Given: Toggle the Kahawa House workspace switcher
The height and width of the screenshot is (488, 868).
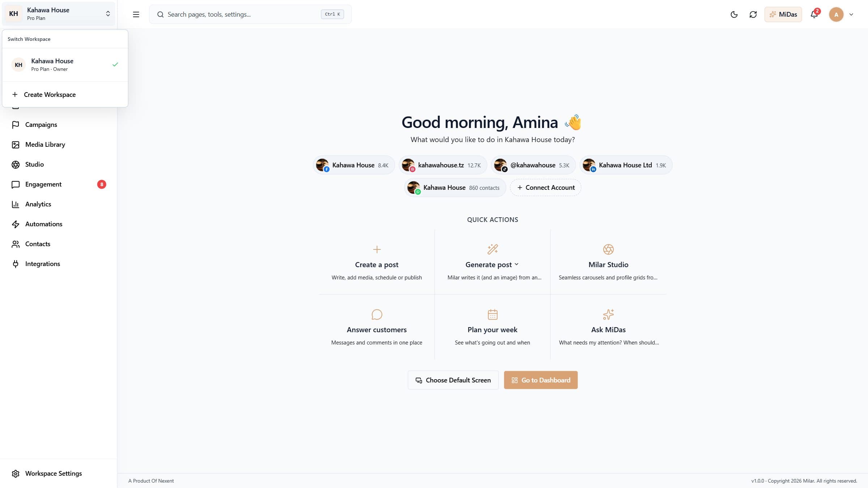Looking at the screenshot, I should [59, 14].
